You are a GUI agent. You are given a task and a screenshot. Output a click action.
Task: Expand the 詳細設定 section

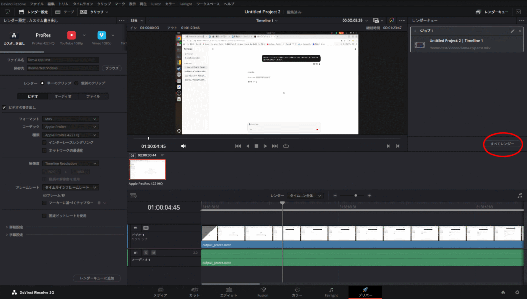[14, 227]
